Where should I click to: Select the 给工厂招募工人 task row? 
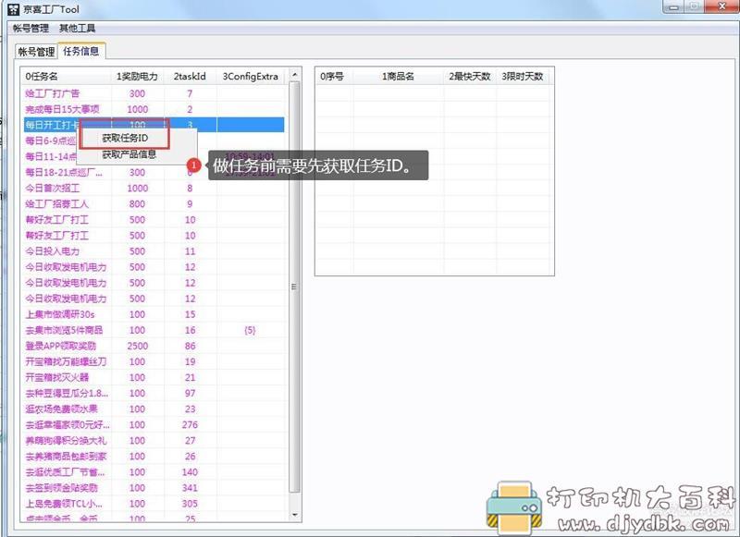(153, 204)
